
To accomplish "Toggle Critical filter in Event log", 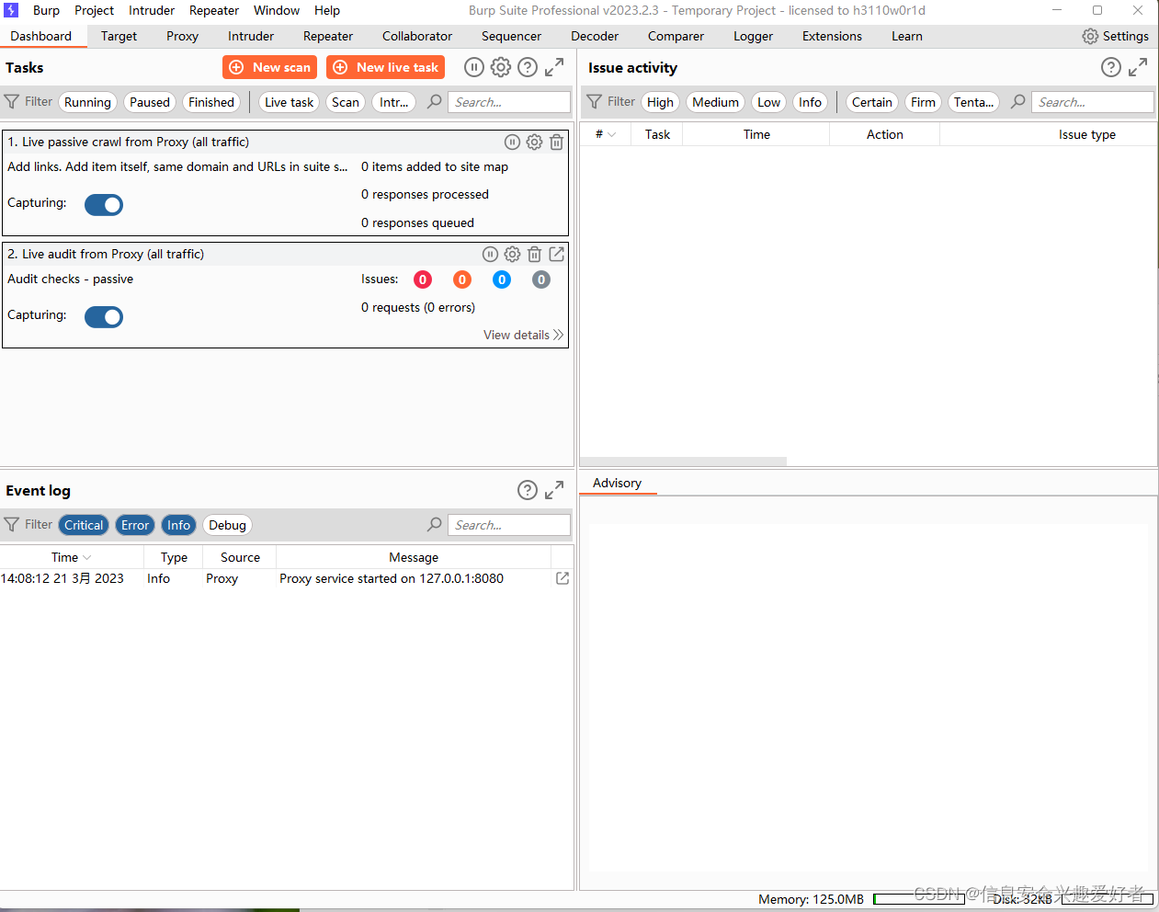I will [x=84, y=525].
